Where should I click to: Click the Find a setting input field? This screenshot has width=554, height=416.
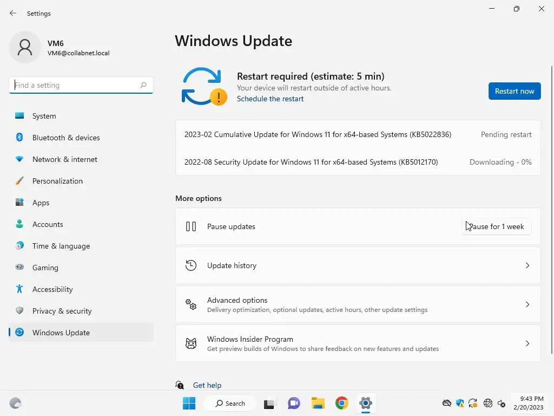click(81, 85)
